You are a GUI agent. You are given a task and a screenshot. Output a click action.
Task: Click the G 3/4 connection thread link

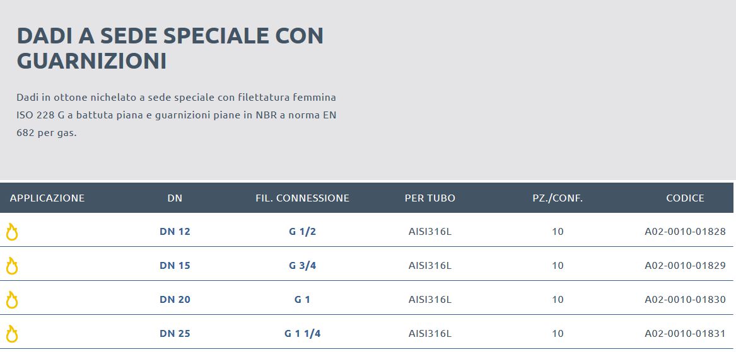pyautogui.click(x=302, y=266)
